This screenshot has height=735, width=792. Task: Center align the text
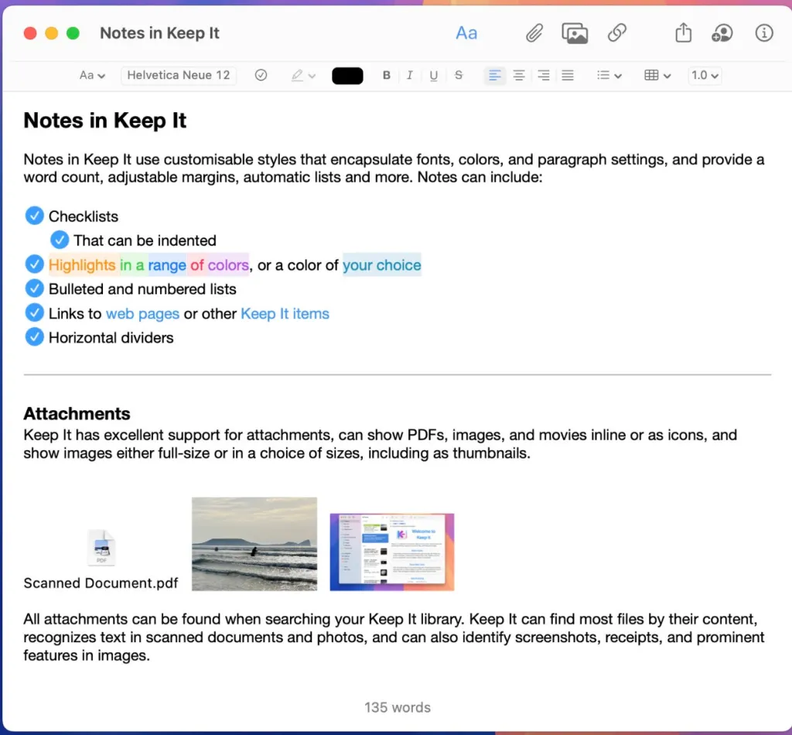point(519,76)
